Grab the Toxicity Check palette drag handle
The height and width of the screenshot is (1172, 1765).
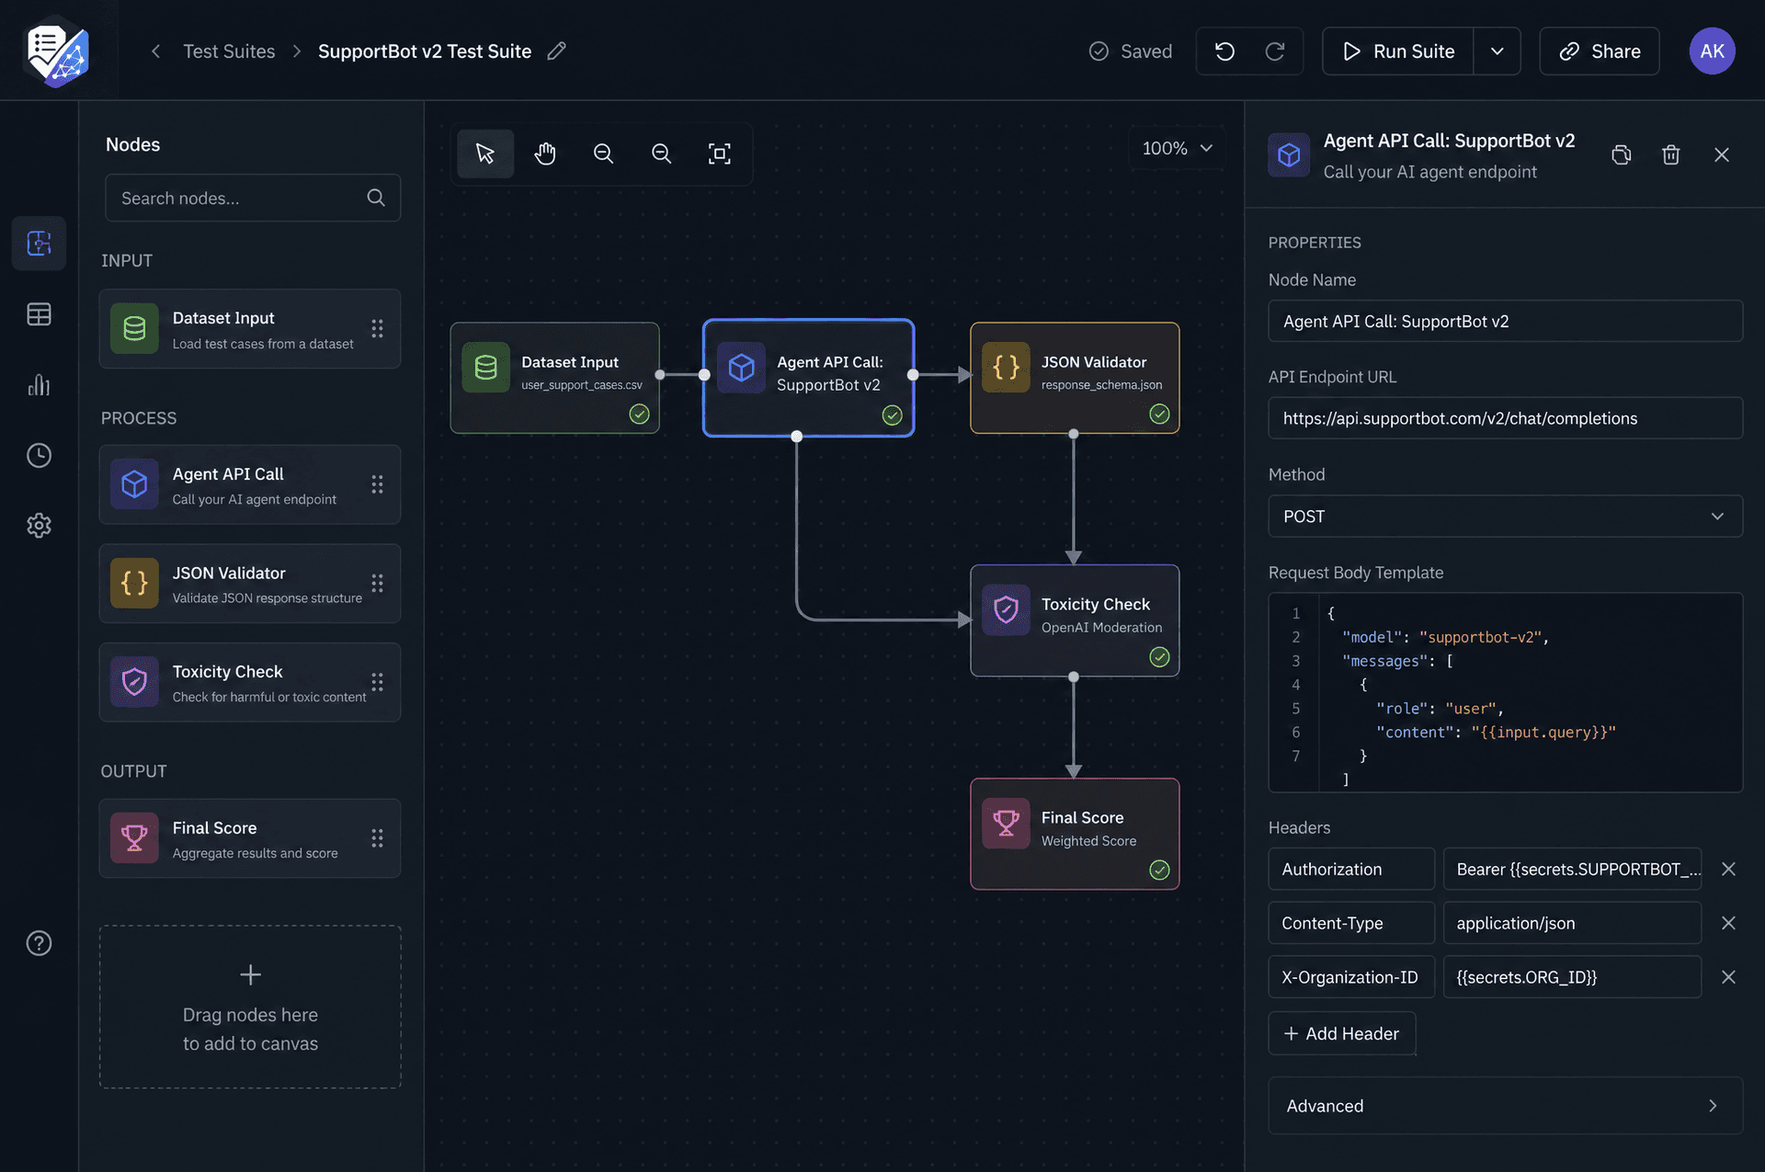377,682
